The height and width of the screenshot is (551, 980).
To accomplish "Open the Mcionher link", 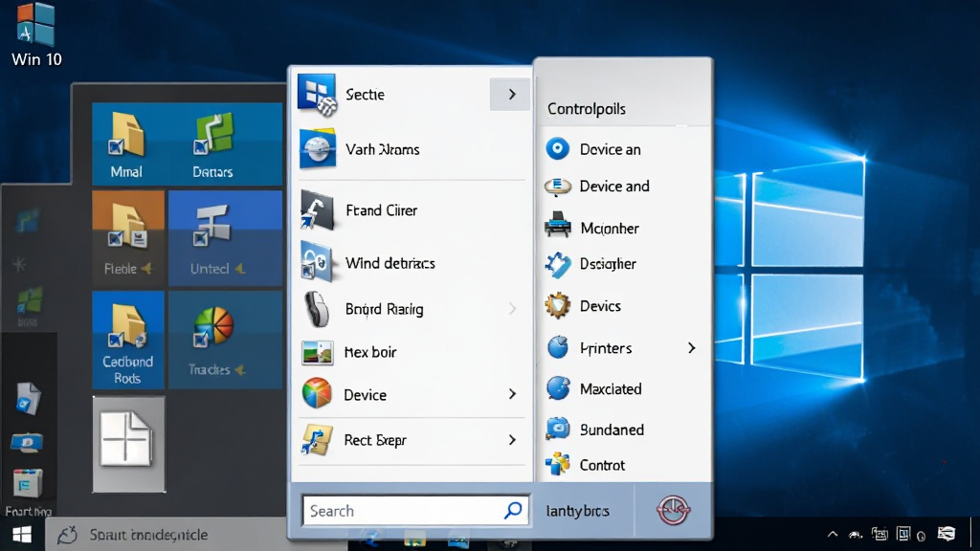I will pyautogui.click(x=610, y=228).
